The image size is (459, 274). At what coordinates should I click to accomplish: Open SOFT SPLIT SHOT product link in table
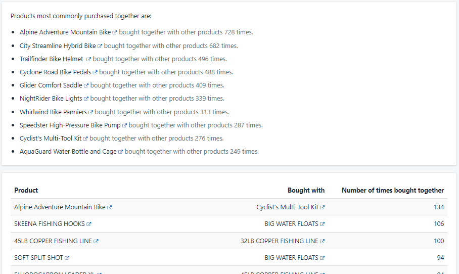(x=38, y=258)
